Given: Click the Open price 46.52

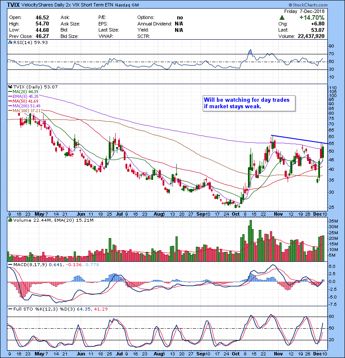Looking at the screenshot, I should [x=42, y=18].
